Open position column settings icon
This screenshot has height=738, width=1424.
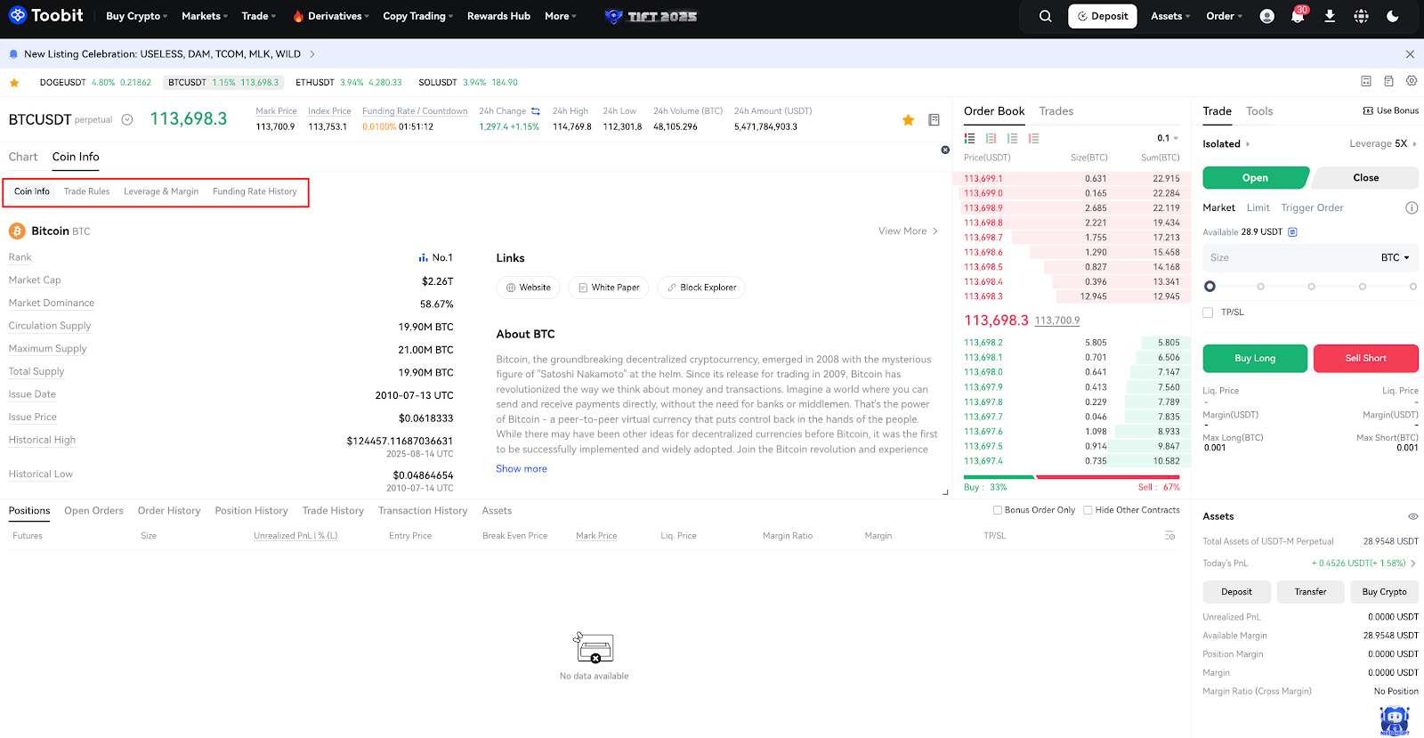coord(1169,536)
